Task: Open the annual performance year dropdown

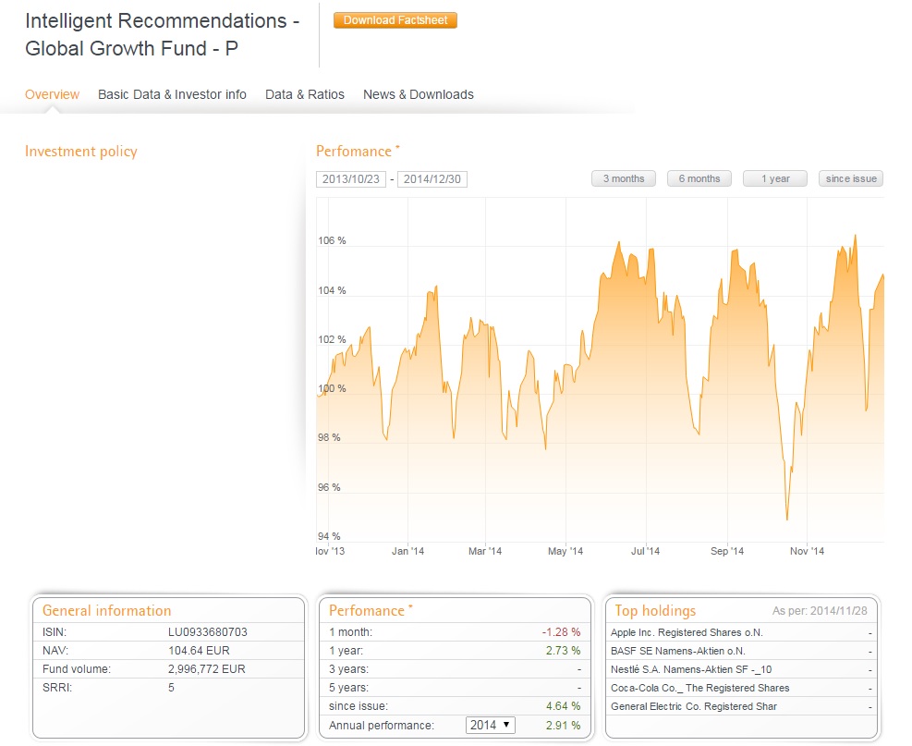Action: pyautogui.click(x=490, y=725)
